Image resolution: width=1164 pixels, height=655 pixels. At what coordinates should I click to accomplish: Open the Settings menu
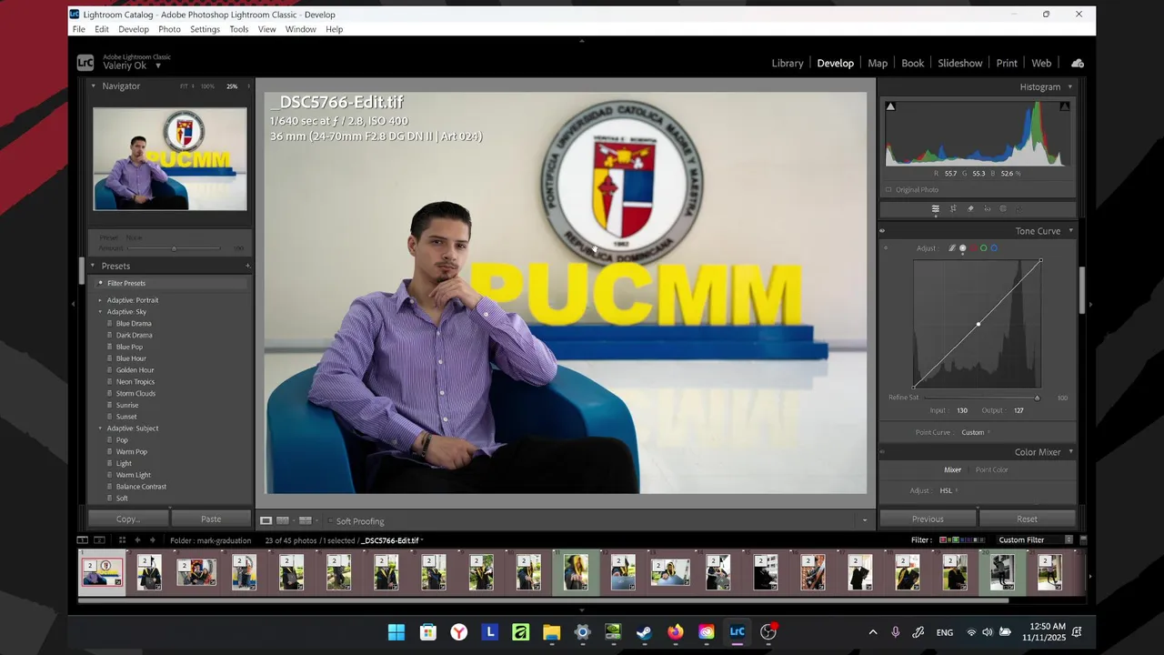click(205, 29)
